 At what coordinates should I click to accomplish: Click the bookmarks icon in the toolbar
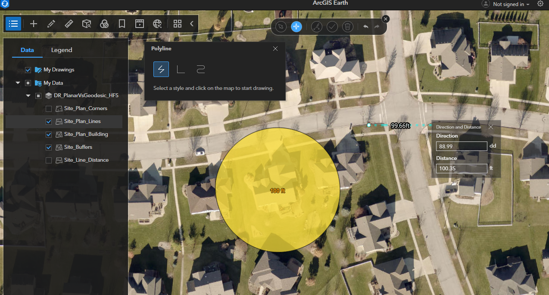click(x=122, y=24)
